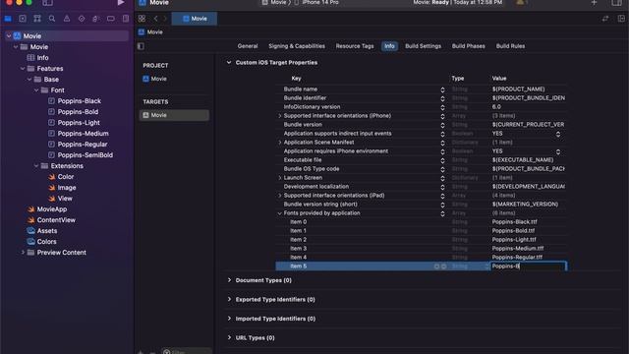Viewport: 629px width, 354px height.
Task: Toggle the navigator sidebar icon in title bar
Action: coord(47,3)
